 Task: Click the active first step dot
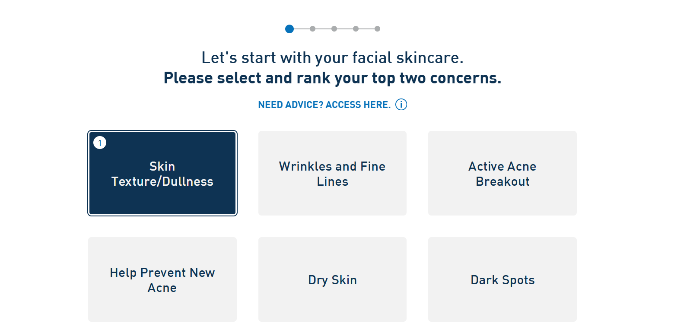(x=289, y=29)
